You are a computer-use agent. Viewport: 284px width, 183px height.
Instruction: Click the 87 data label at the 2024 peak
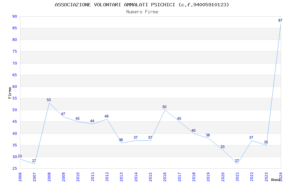[280, 20]
